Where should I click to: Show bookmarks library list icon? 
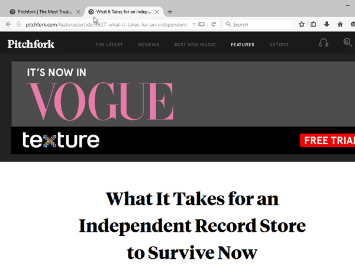(314, 24)
